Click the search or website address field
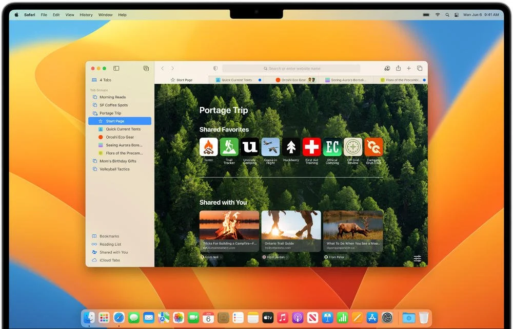This screenshot has height=329, width=513. [291, 68]
